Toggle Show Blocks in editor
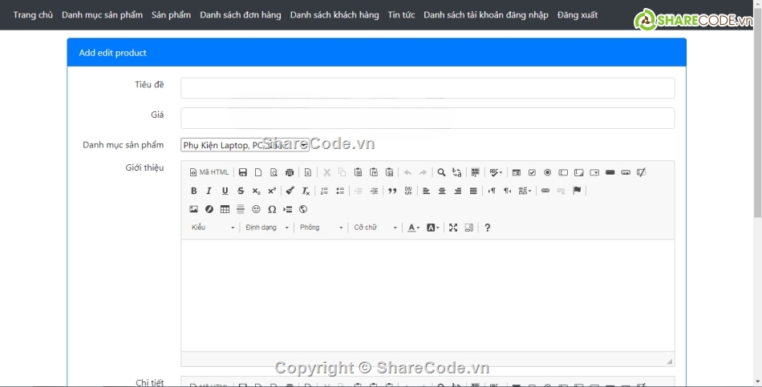Viewport: 762px width, 387px height. point(469,228)
